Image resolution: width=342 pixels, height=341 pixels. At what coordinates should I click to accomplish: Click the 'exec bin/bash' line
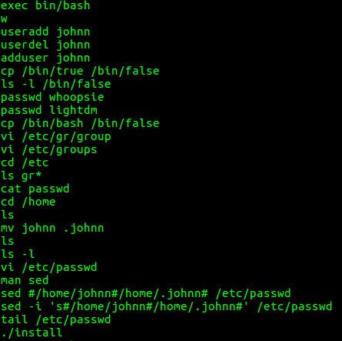(x=45, y=5)
